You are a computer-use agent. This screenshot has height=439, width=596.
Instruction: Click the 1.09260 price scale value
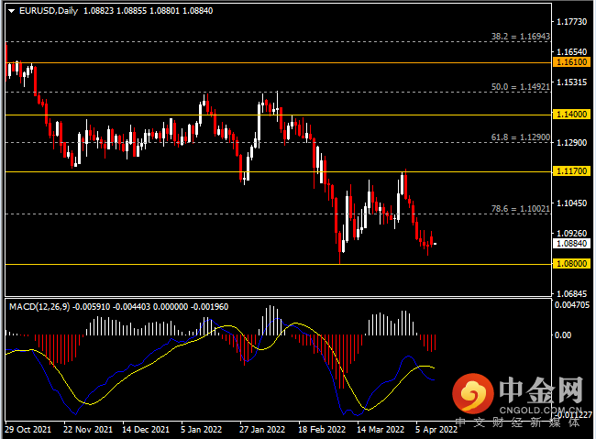571,233
